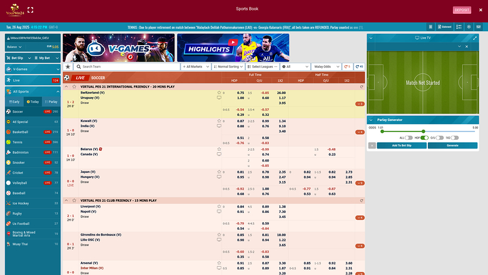Adjust the Parlay Generator upper odds handle
The image size is (488, 275).
424,132
